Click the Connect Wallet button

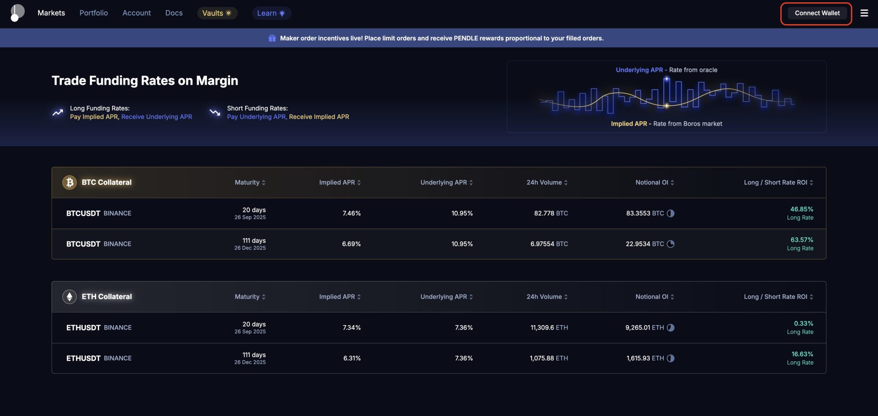816,13
